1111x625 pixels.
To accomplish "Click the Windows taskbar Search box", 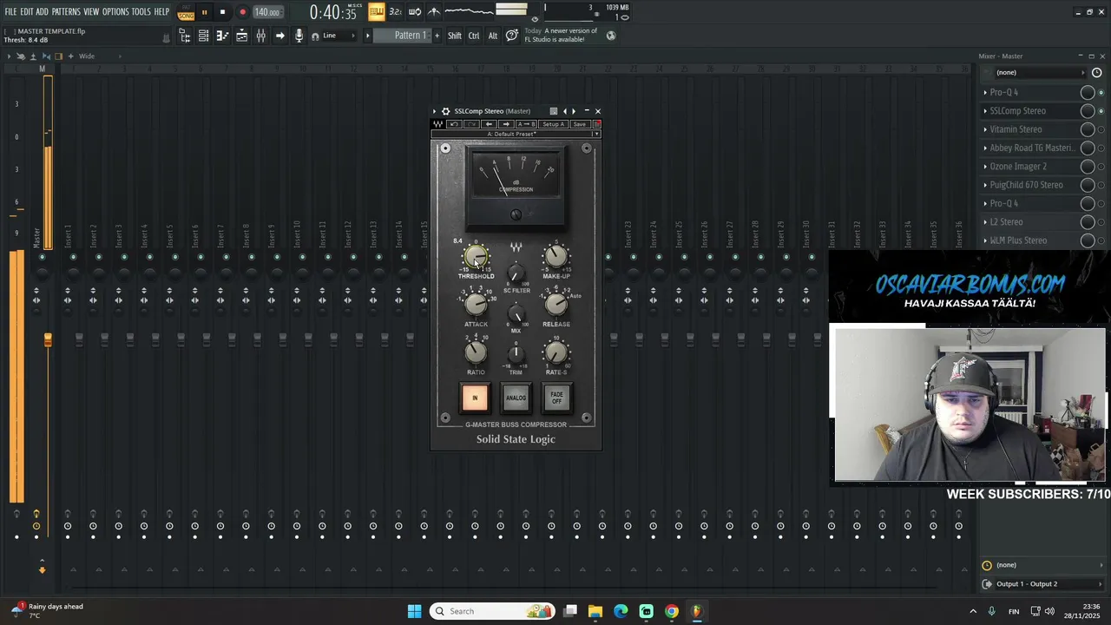I will point(492,611).
